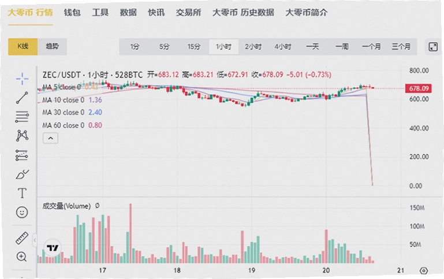Select the 2小时 interval
Viewport: 444px width, 279px height.
[253, 47]
